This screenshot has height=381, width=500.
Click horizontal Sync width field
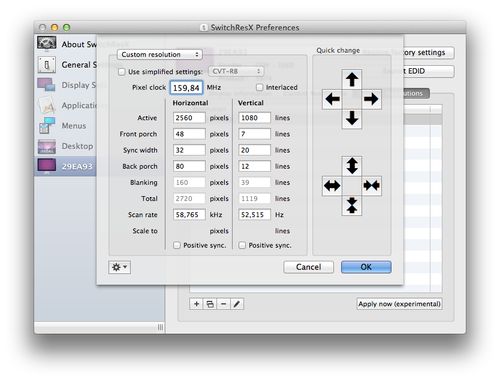click(x=189, y=150)
